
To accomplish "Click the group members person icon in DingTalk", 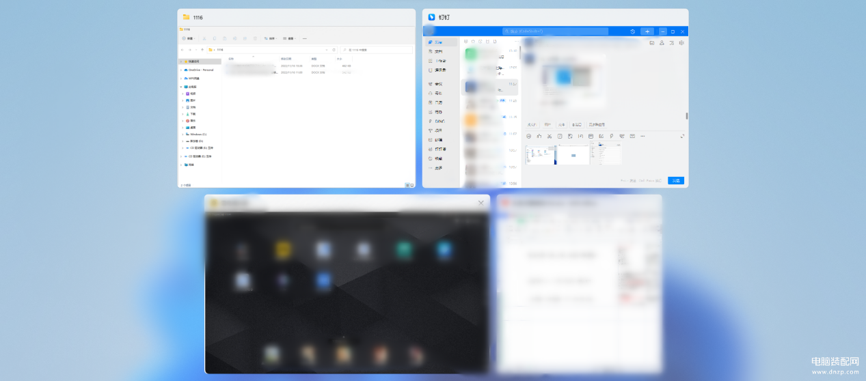I will 662,43.
